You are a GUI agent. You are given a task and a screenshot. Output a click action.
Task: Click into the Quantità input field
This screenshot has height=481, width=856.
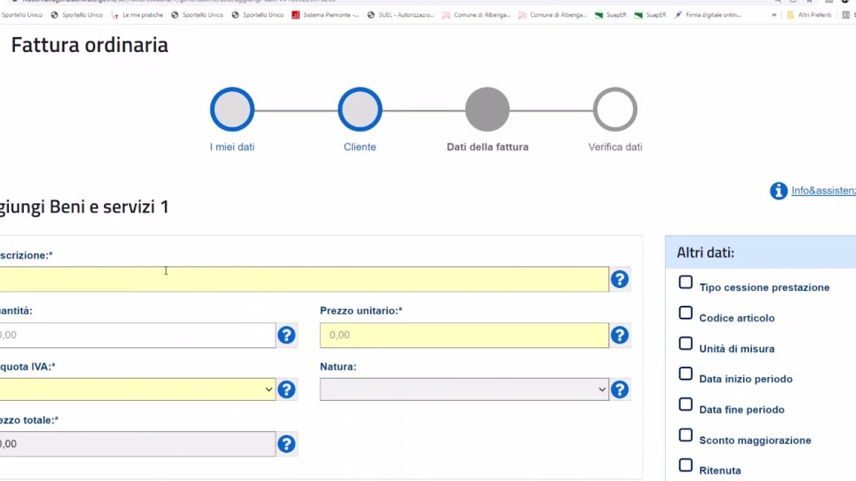(137, 335)
